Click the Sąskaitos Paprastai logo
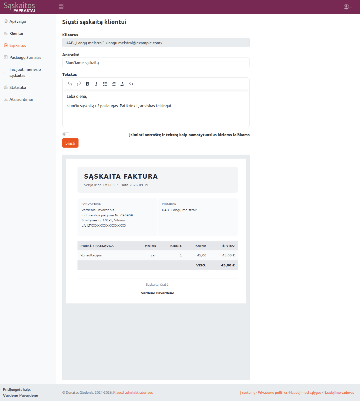Viewport: 360px width, 401px height. [19, 7]
